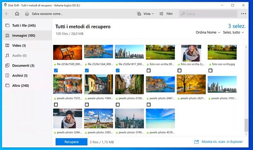Click the Eiffel Tower thumbnail
Screen dimensions: 253x150
(99, 118)
